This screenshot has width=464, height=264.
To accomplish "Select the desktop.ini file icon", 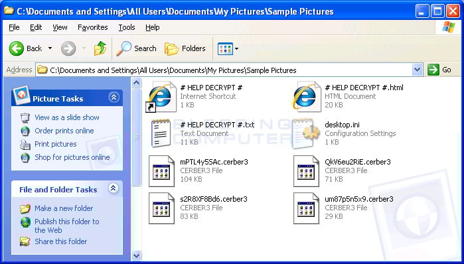I will pyautogui.click(x=305, y=133).
